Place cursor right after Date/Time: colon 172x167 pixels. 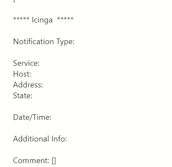52,118
